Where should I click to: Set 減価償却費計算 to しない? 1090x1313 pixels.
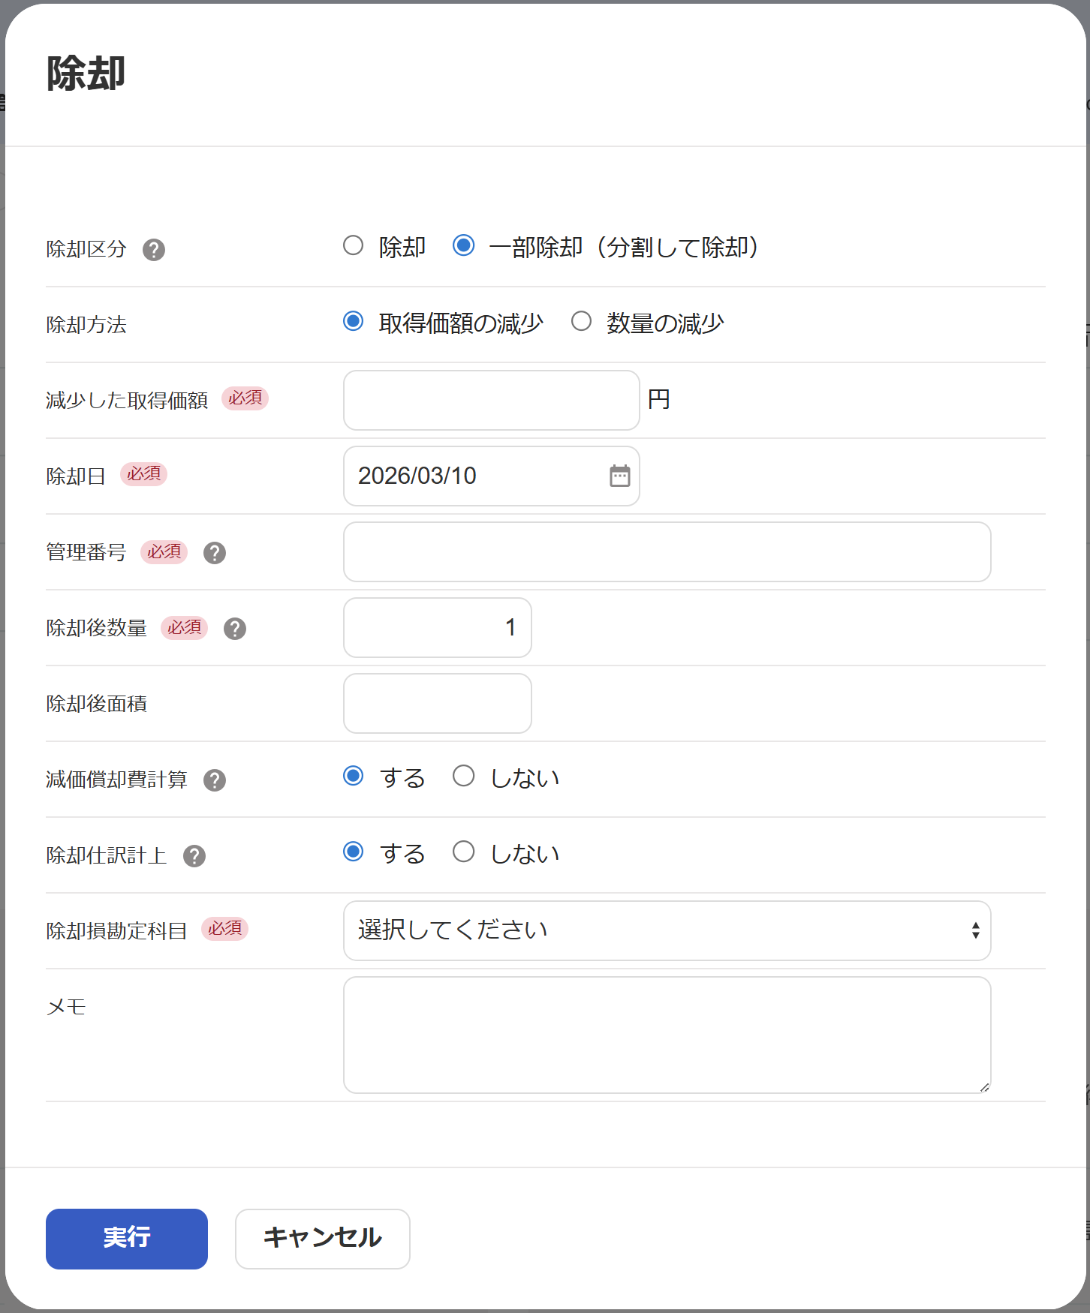[463, 776]
